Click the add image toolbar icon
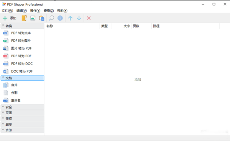Screen dimensions: 230x141 (33, 18)
